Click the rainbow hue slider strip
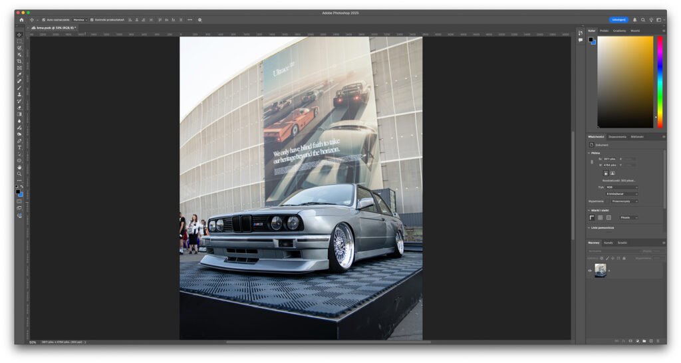This screenshot has width=681, height=363. click(x=660, y=80)
